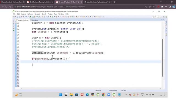The height and width of the screenshot is (99, 176).
Task: Bookmark this page with the star icon
Action: pos(153,7)
